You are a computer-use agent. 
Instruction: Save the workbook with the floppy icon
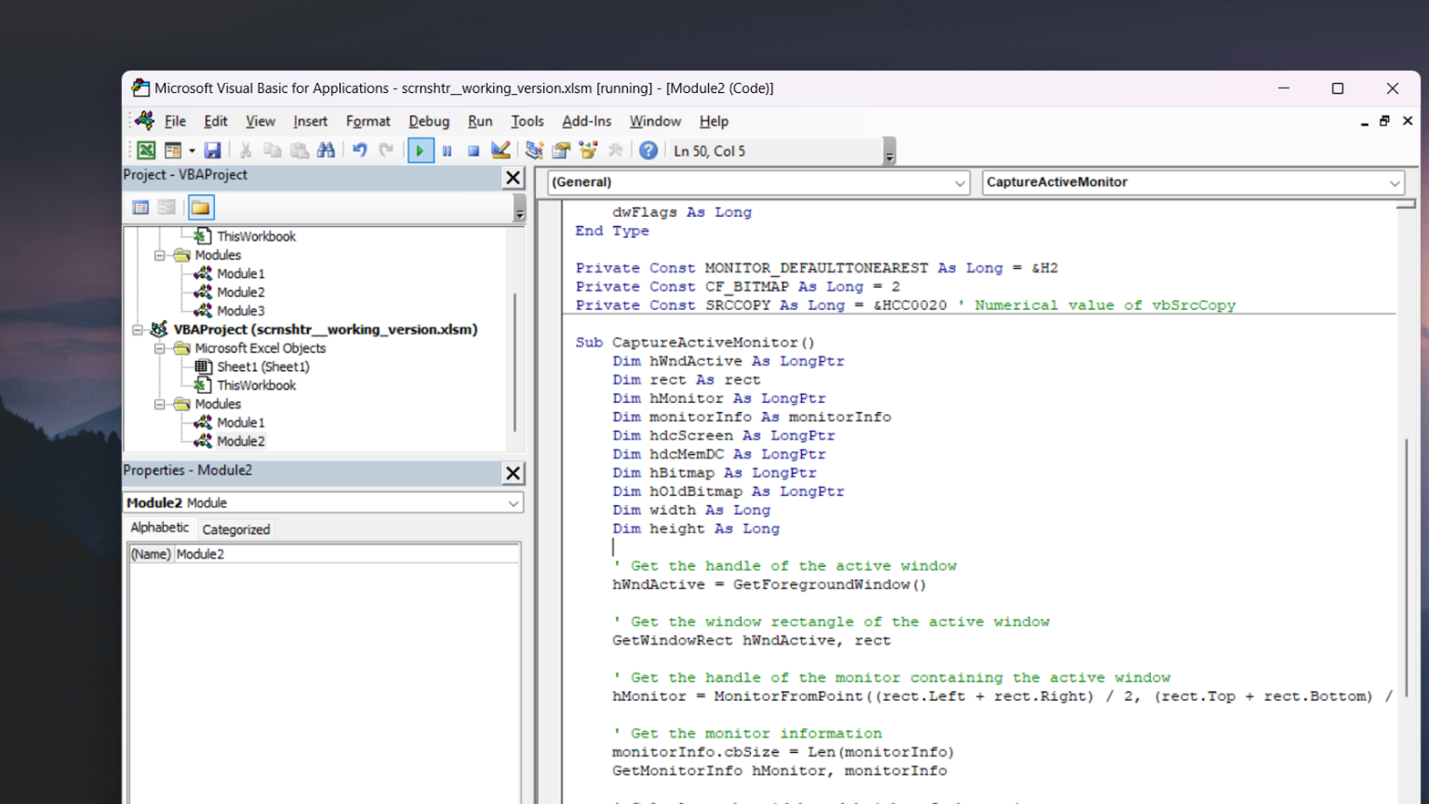pos(212,150)
